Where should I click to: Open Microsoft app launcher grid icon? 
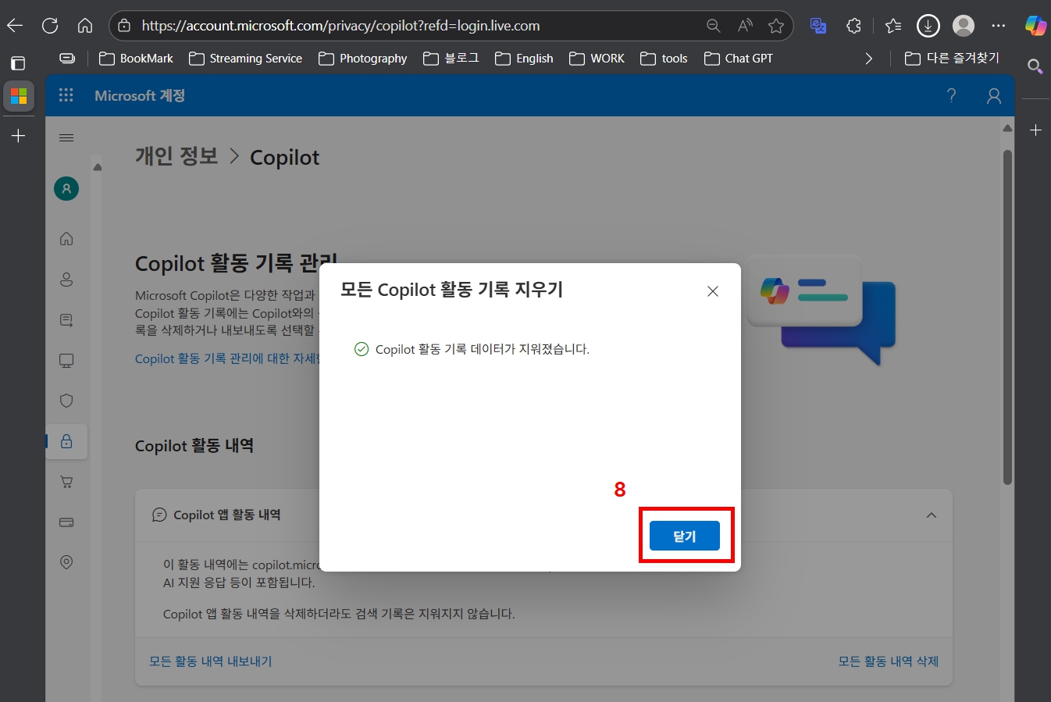(66, 95)
